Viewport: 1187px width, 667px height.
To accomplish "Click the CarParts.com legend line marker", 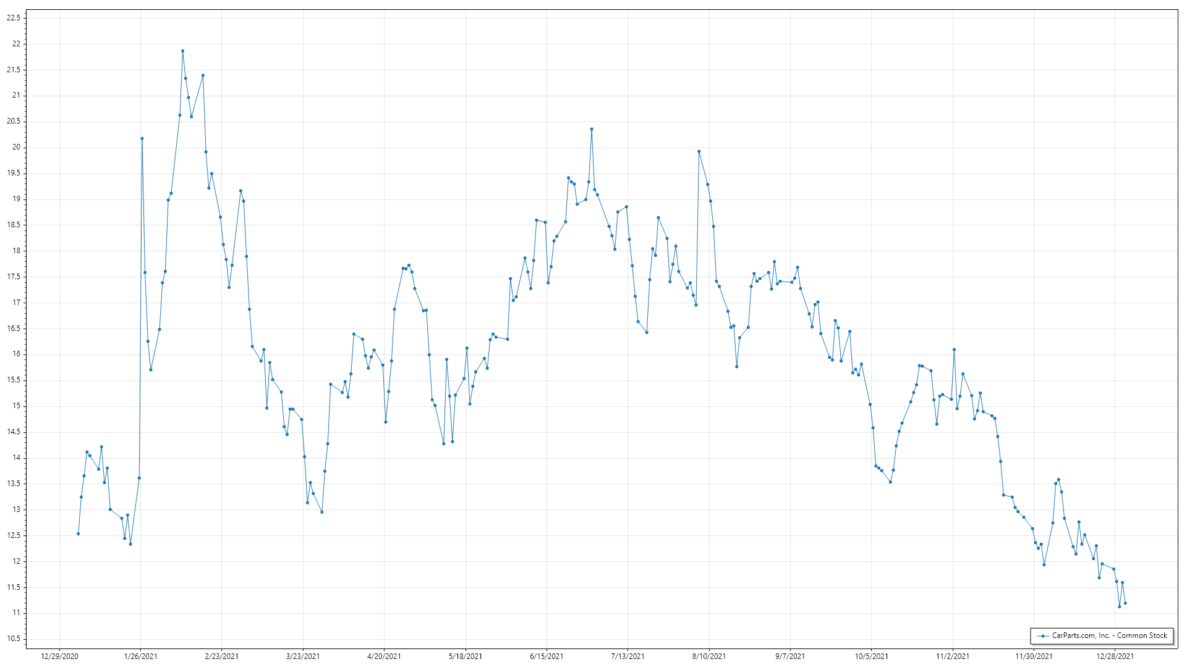I will pos(1044,636).
